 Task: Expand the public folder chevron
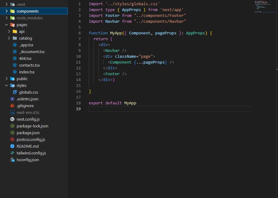click(6, 79)
